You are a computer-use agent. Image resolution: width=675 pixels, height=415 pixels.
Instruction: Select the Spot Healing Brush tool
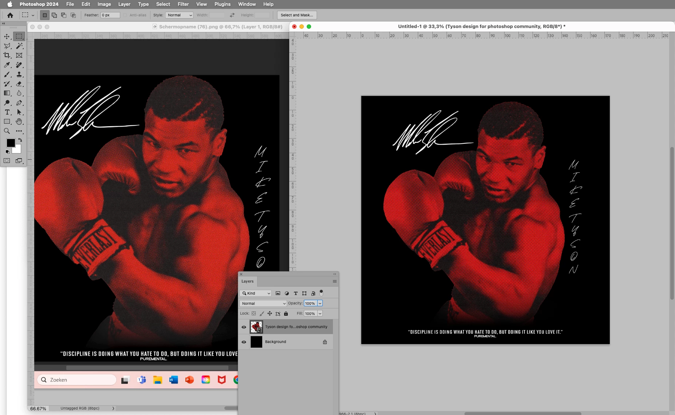pos(19,65)
